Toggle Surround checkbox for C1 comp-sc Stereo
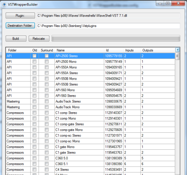This screenshot has height=175, width=187. (47, 135)
